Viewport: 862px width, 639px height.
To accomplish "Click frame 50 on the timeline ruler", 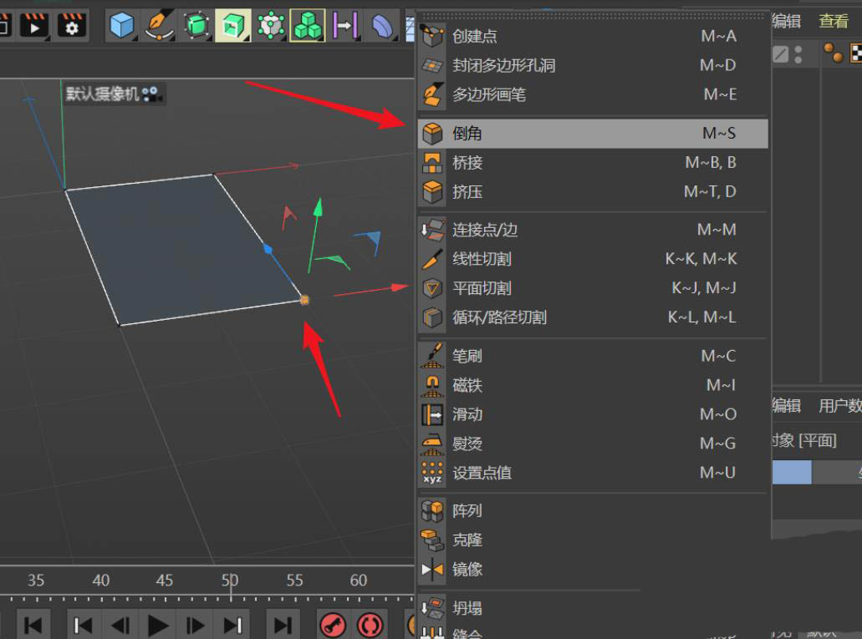I will click(231, 580).
